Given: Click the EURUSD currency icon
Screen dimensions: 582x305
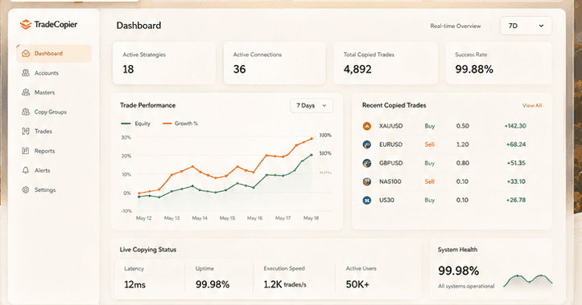Looking at the screenshot, I should click(367, 144).
